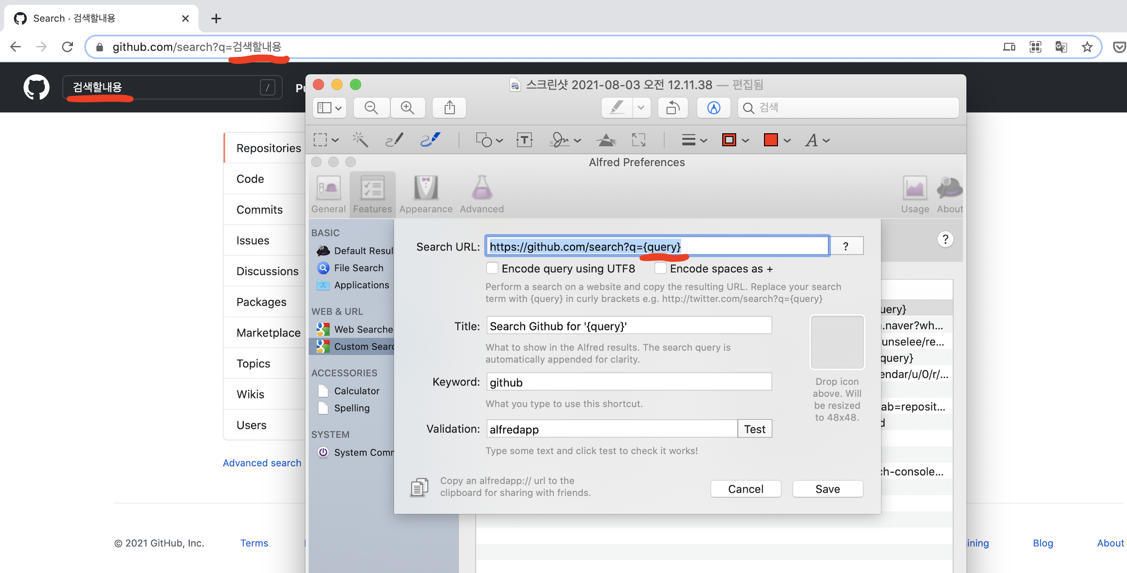Click the Preview zoom out icon
Viewport: 1127px width, 573px height.
click(x=371, y=108)
